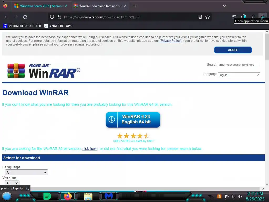Expand the Version All dropdown
The image size is (269, 202).
[12, 183]
